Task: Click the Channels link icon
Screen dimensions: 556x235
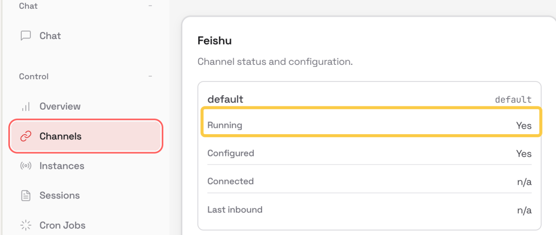Action: coord(25,136)
